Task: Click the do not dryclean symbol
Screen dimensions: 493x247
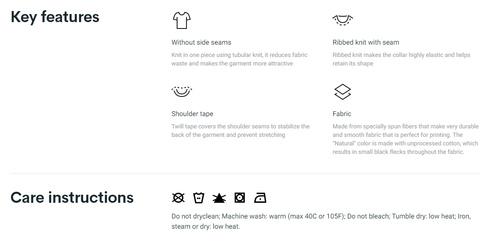Action: (x=178, y=198)
